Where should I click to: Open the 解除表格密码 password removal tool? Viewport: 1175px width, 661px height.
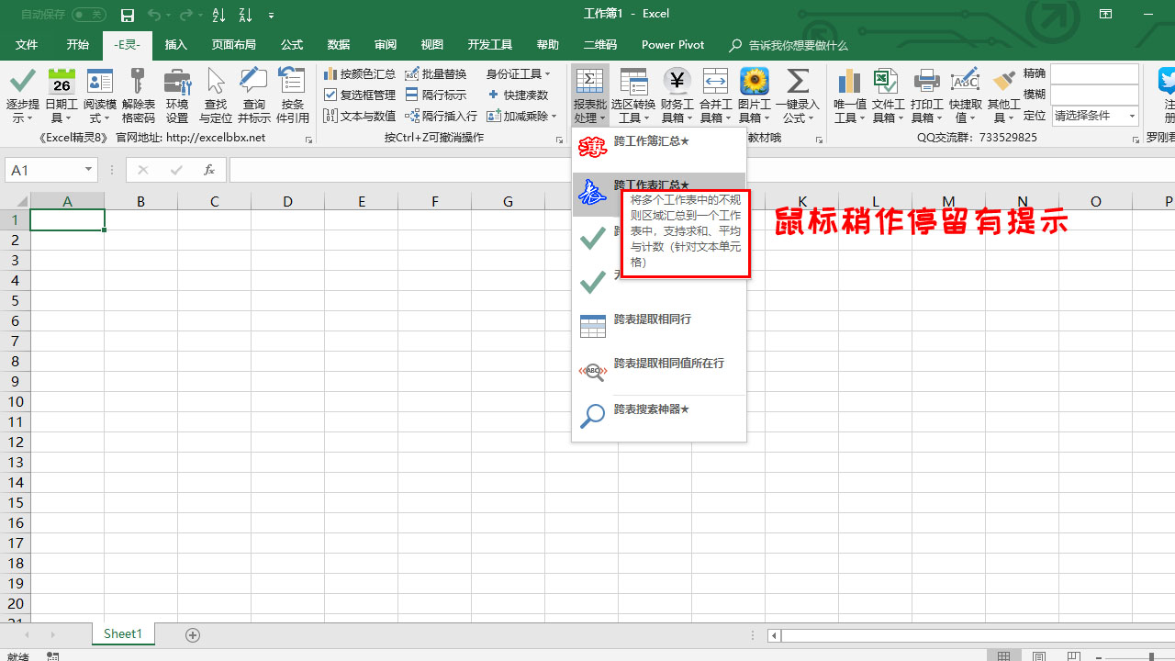coord(139,96)
